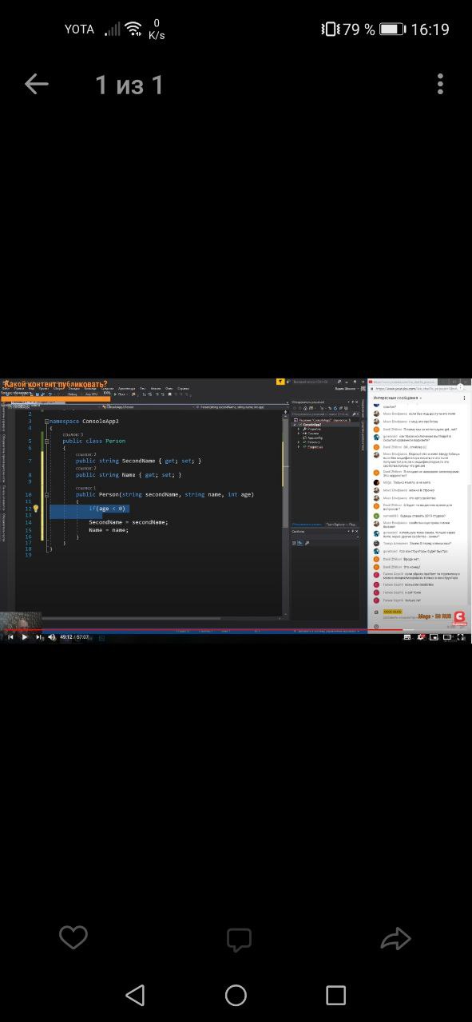This screenshot has height=1022, width=472.
Task: Tap the Android back triangle button
Action: point(135,995)
